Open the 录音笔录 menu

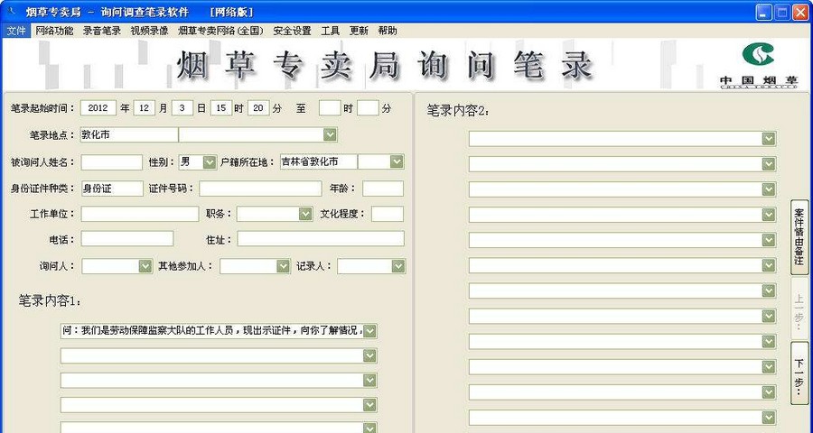101,31
